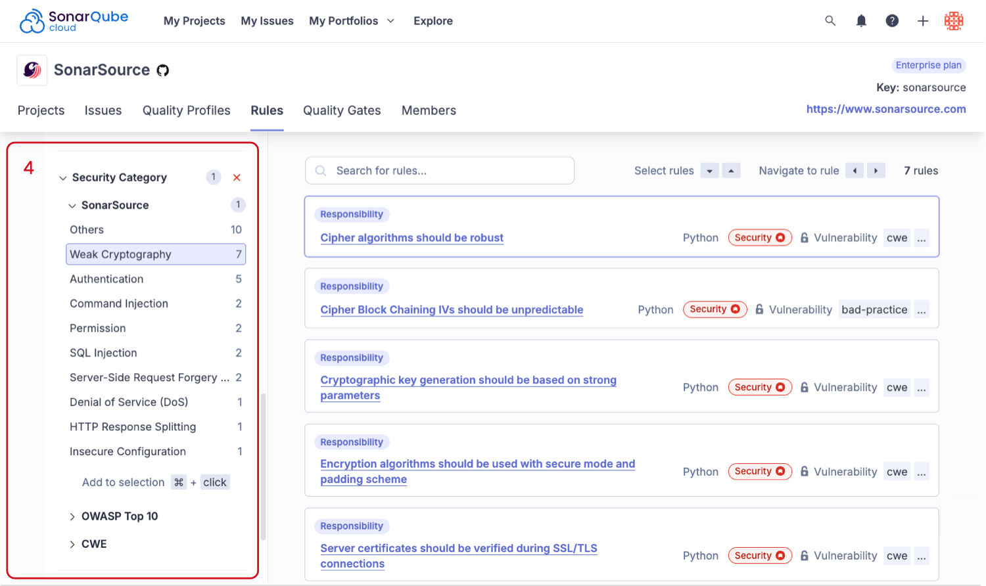This screenshot has height=586, width=986.
Task: Select Denial of Service (DoS) category
Action: pos(156,402)
